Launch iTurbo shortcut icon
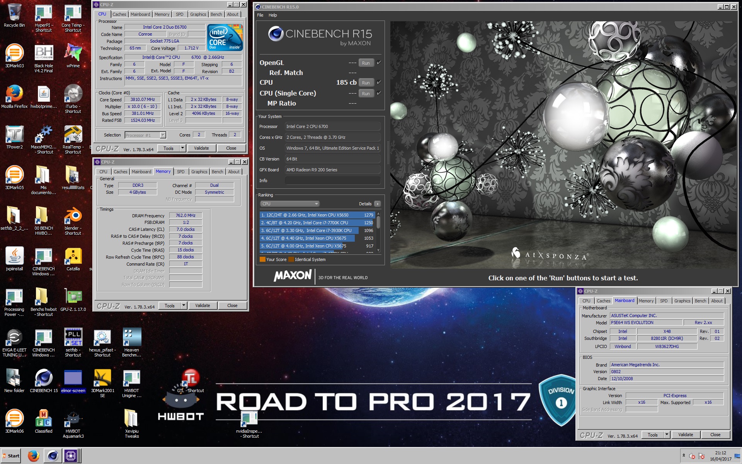742x464 pixels. click(73, 94)
